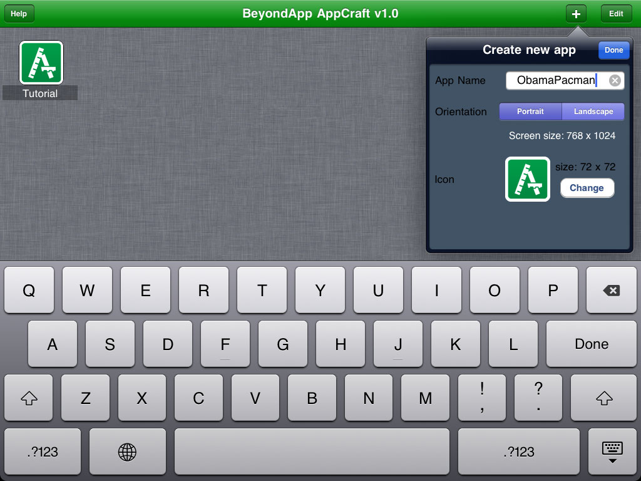Tap the right shift key
The image size is (641, 481).
click(x=604, y=398)
